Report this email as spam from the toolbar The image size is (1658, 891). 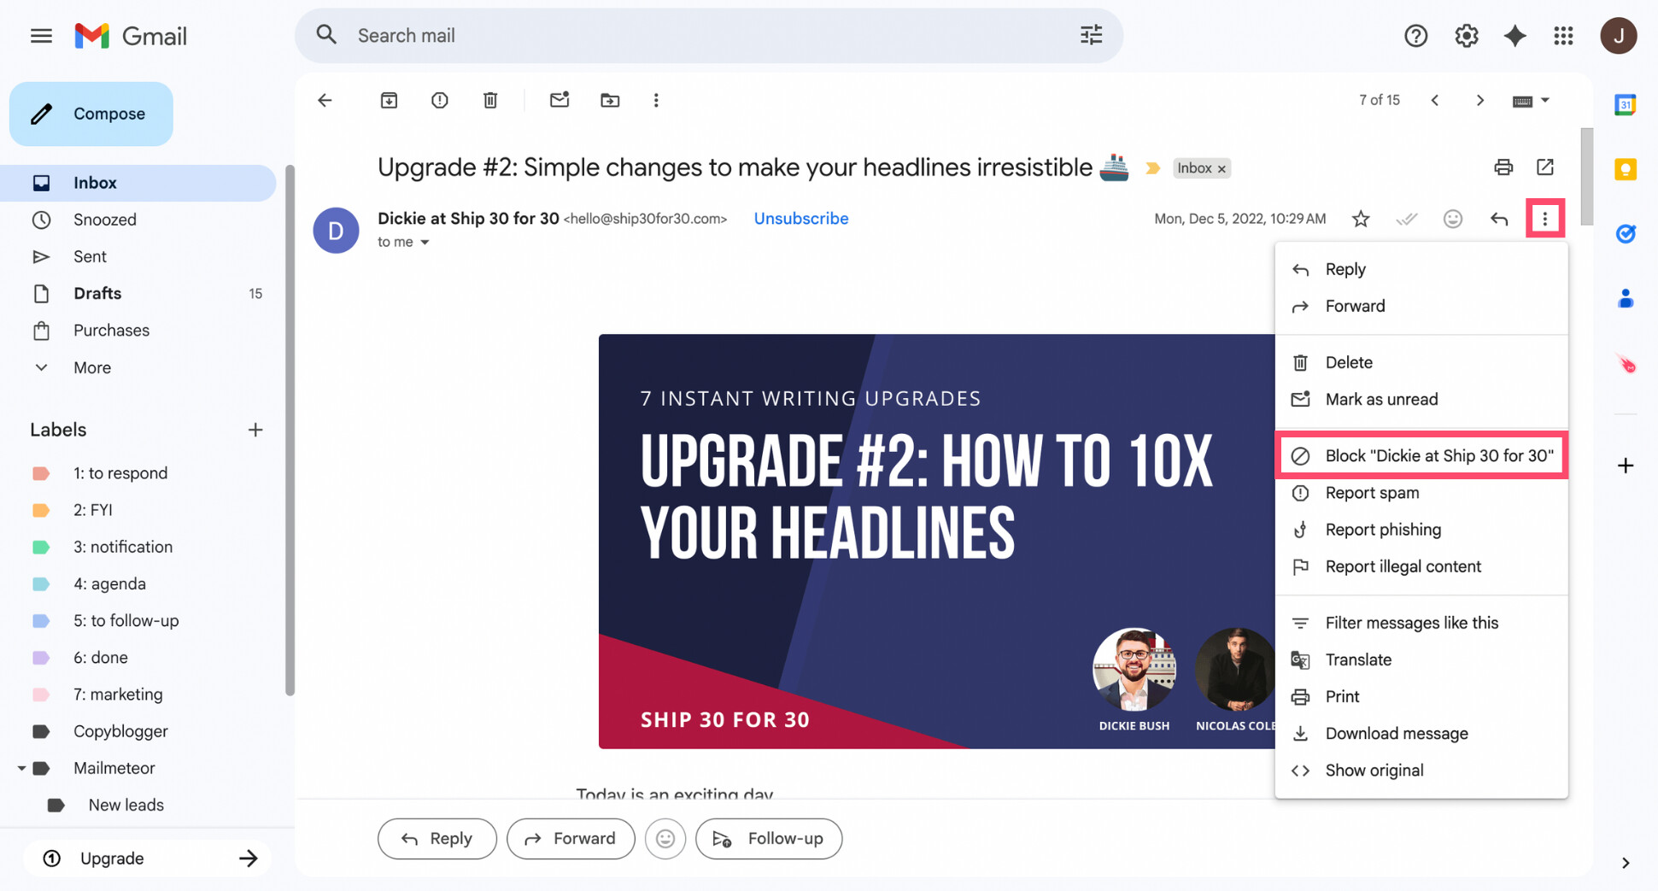pyautogui.click(x=439, y=100)
